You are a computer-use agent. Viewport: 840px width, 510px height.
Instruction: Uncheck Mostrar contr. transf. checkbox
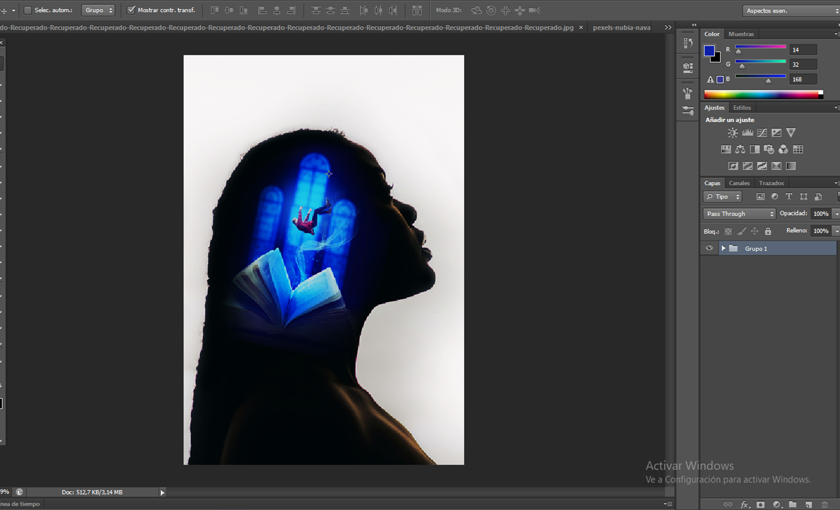click(x=131, y=10)
